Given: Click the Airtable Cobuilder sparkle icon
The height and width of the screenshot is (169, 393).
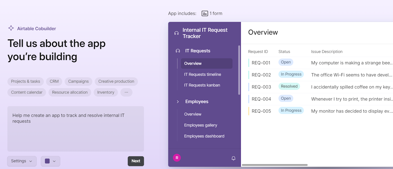Looking at the screenshot, I should [x=11, y=28].
